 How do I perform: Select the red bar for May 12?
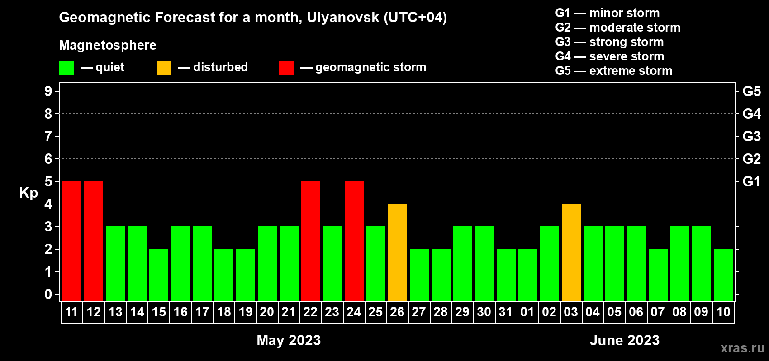[94, 241]
